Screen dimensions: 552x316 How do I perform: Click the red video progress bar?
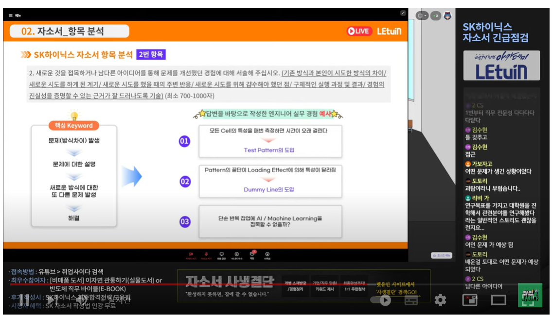pos(185,284)
